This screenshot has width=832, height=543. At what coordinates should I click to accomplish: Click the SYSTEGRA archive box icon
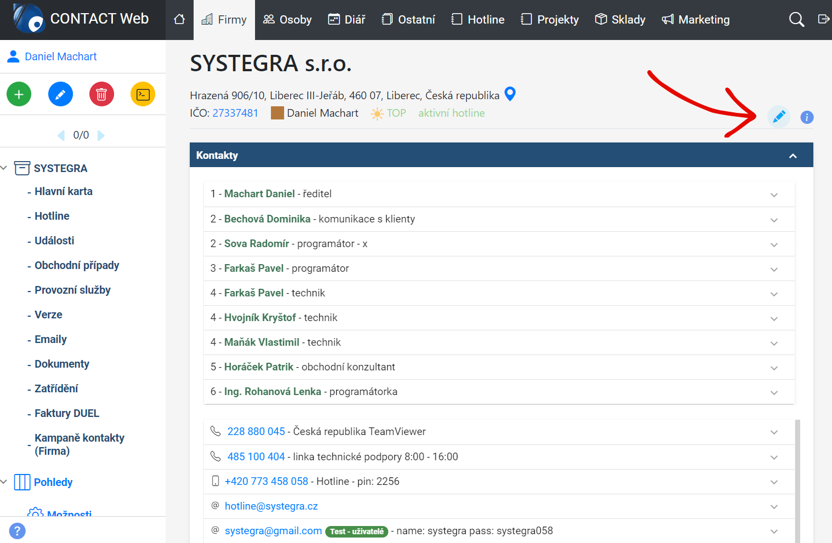point(22,168)
